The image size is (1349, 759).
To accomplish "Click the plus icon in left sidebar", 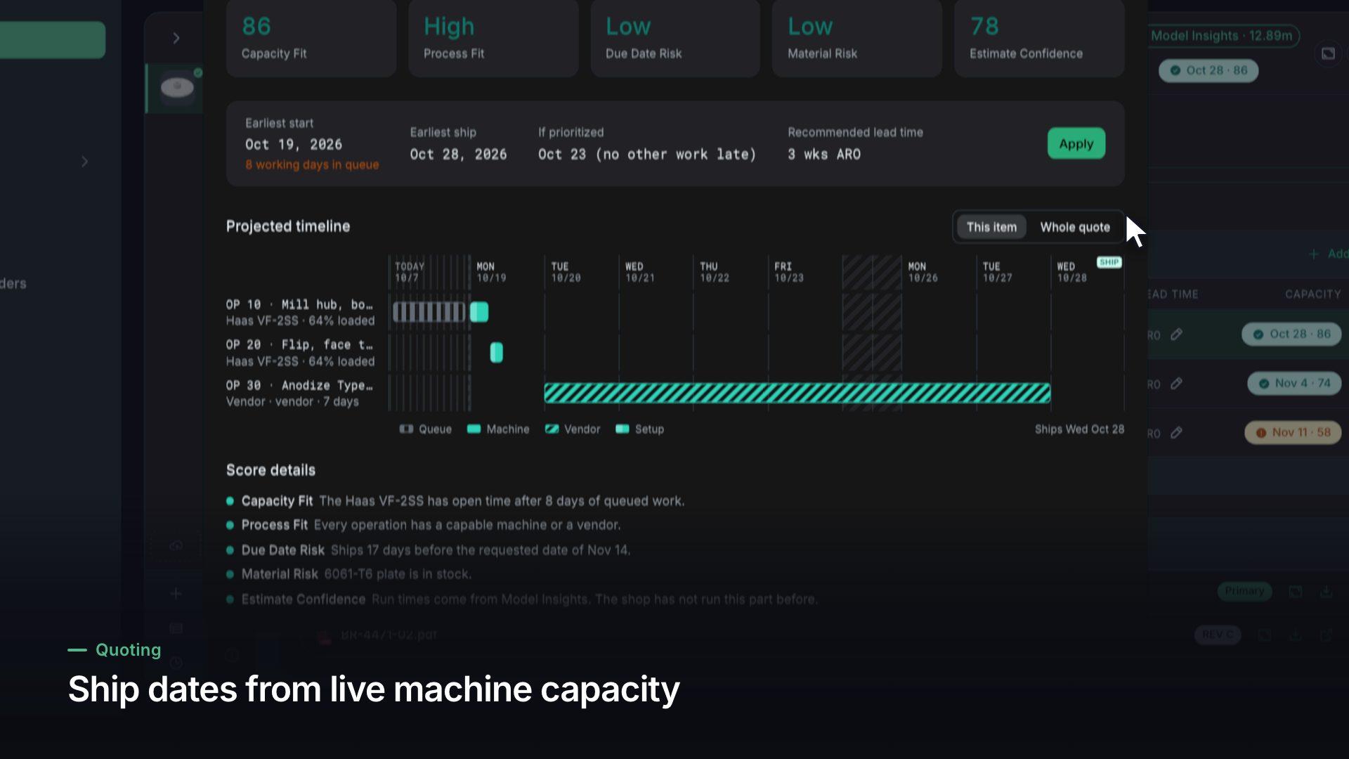I will [176, 594].
